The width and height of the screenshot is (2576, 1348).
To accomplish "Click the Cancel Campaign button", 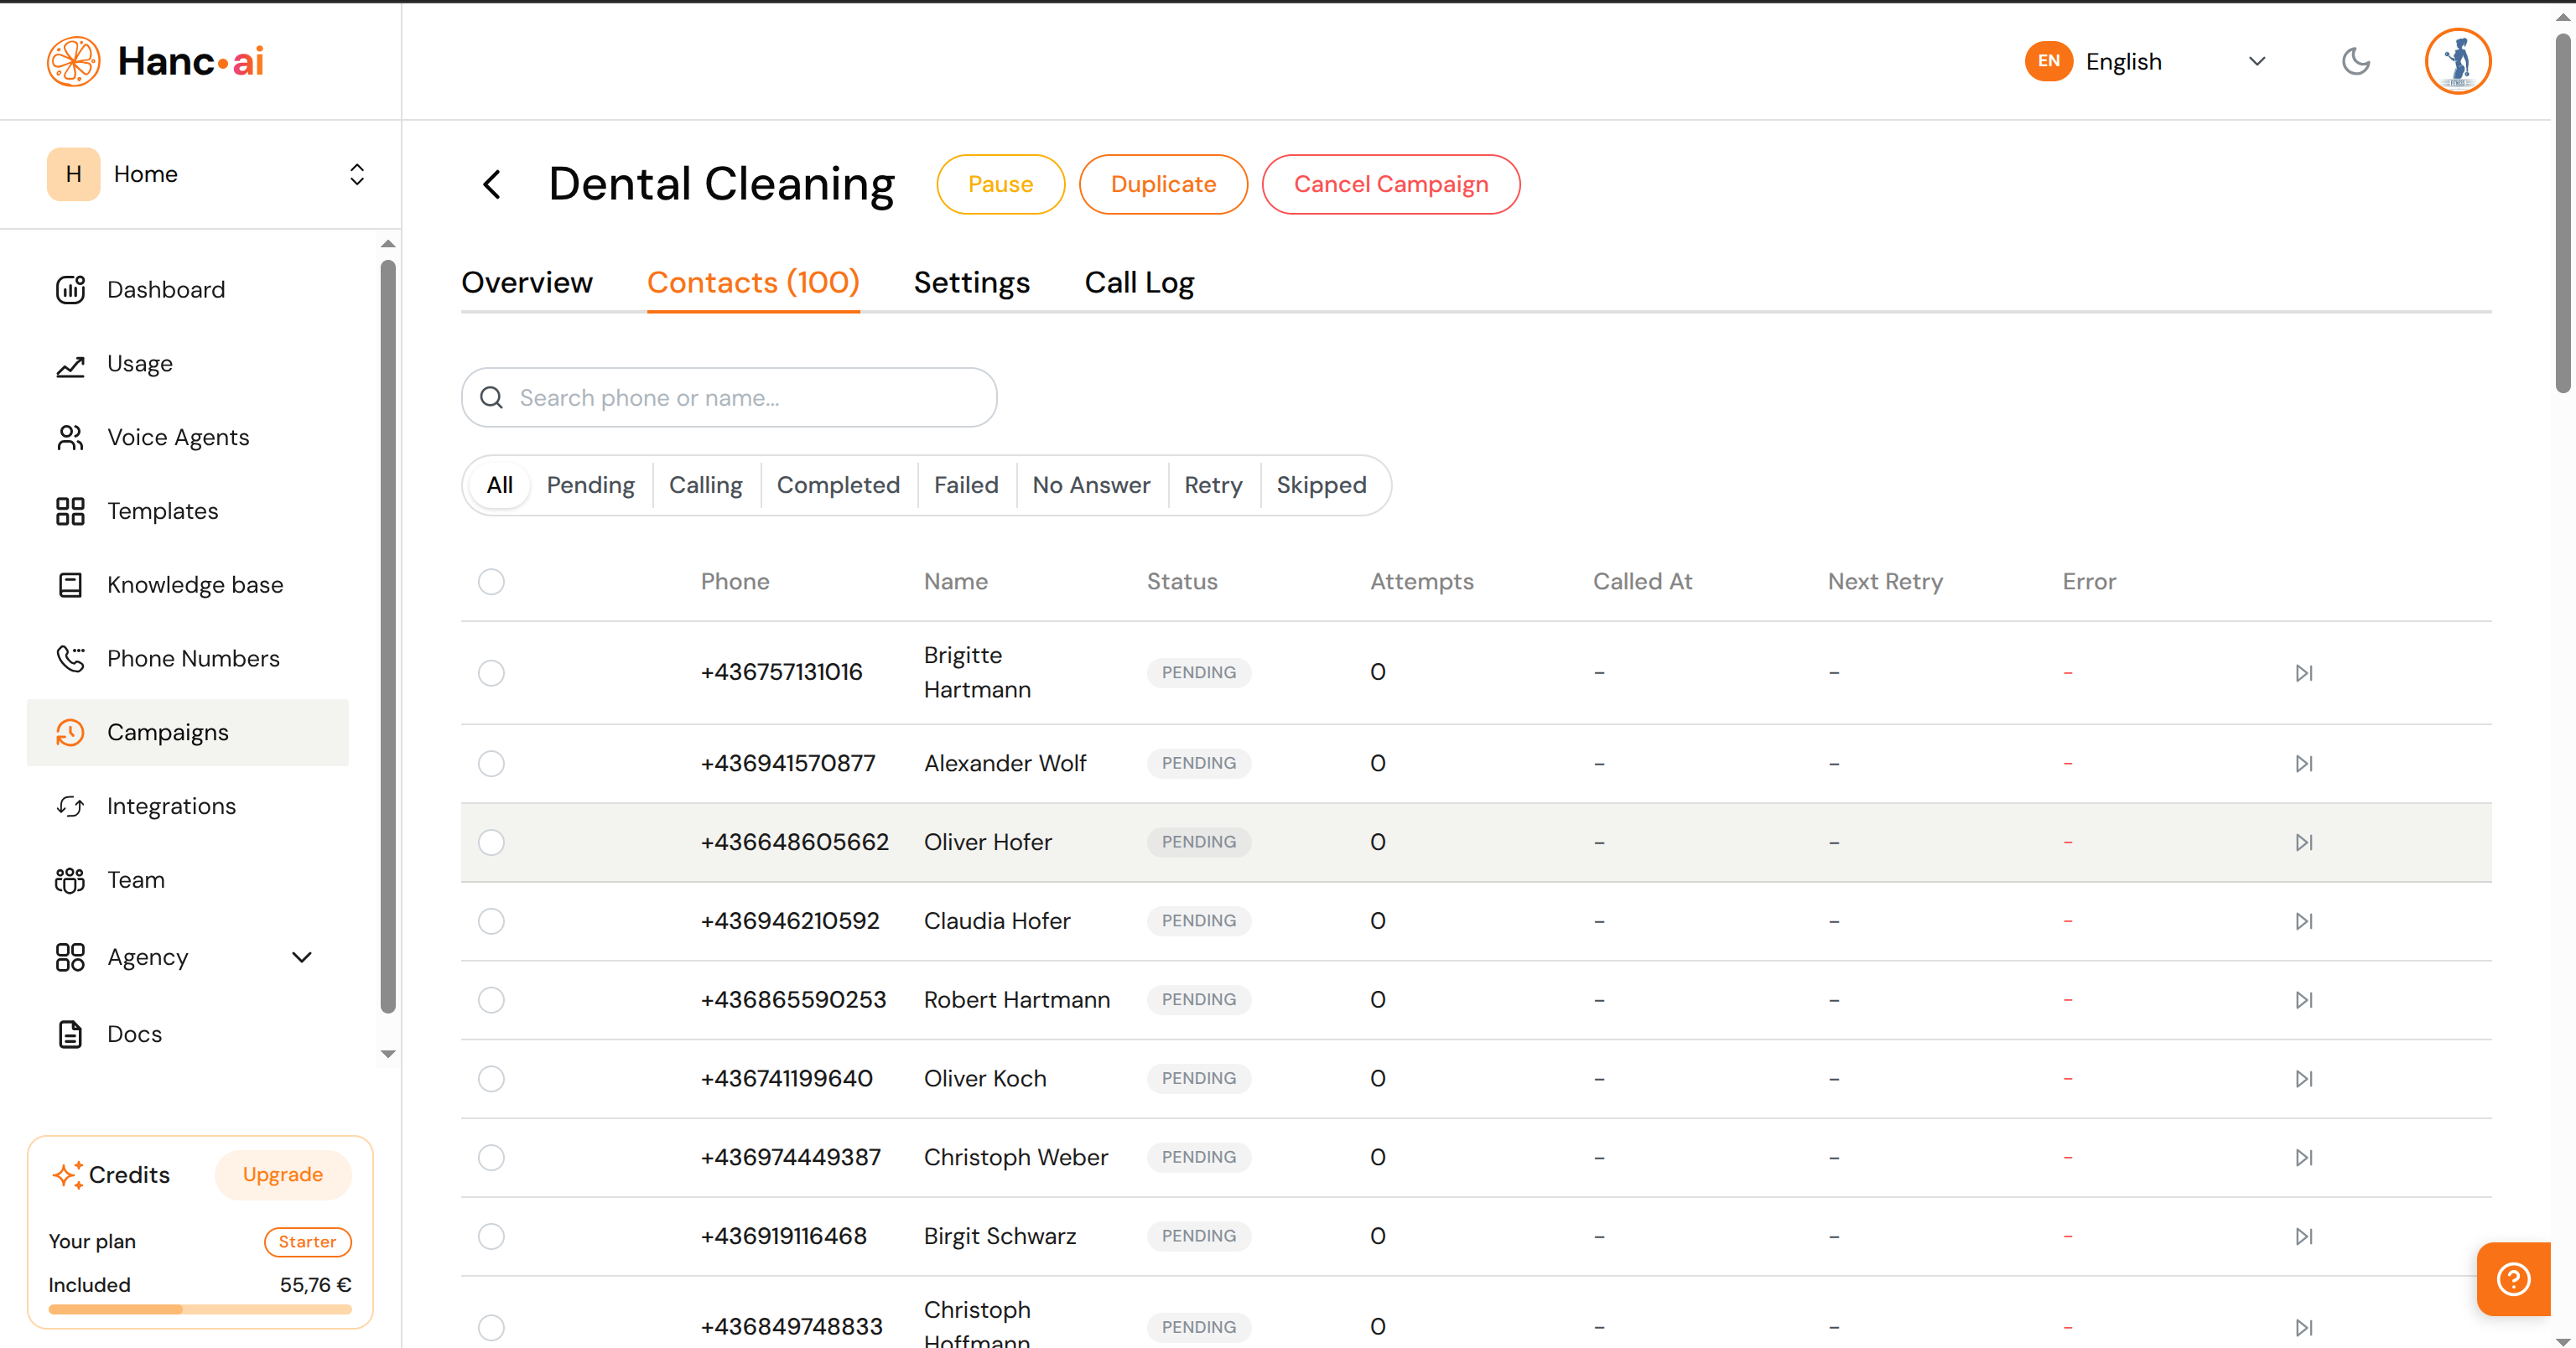I will point(1390,184).
